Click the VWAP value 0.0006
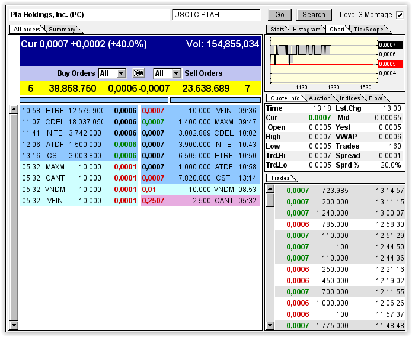This screenshot has height=337, width=412. 390,137
